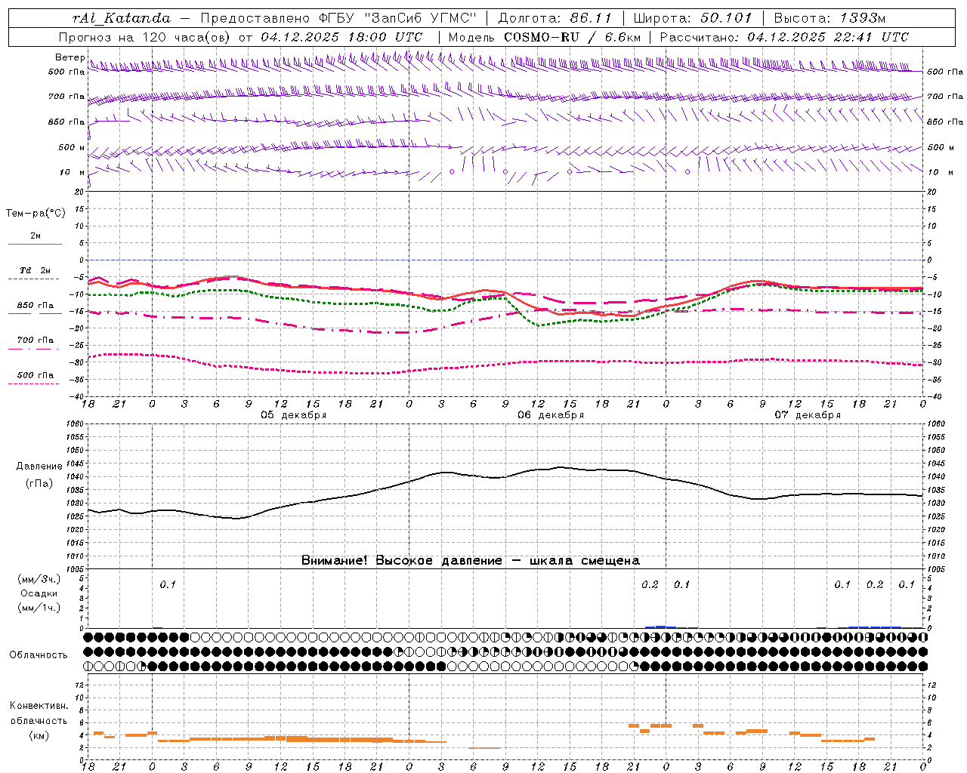Click the 05 декабря date label
The width and height of the screenshot is (967, 773).
pyautogui.click(x=293, y=415)
